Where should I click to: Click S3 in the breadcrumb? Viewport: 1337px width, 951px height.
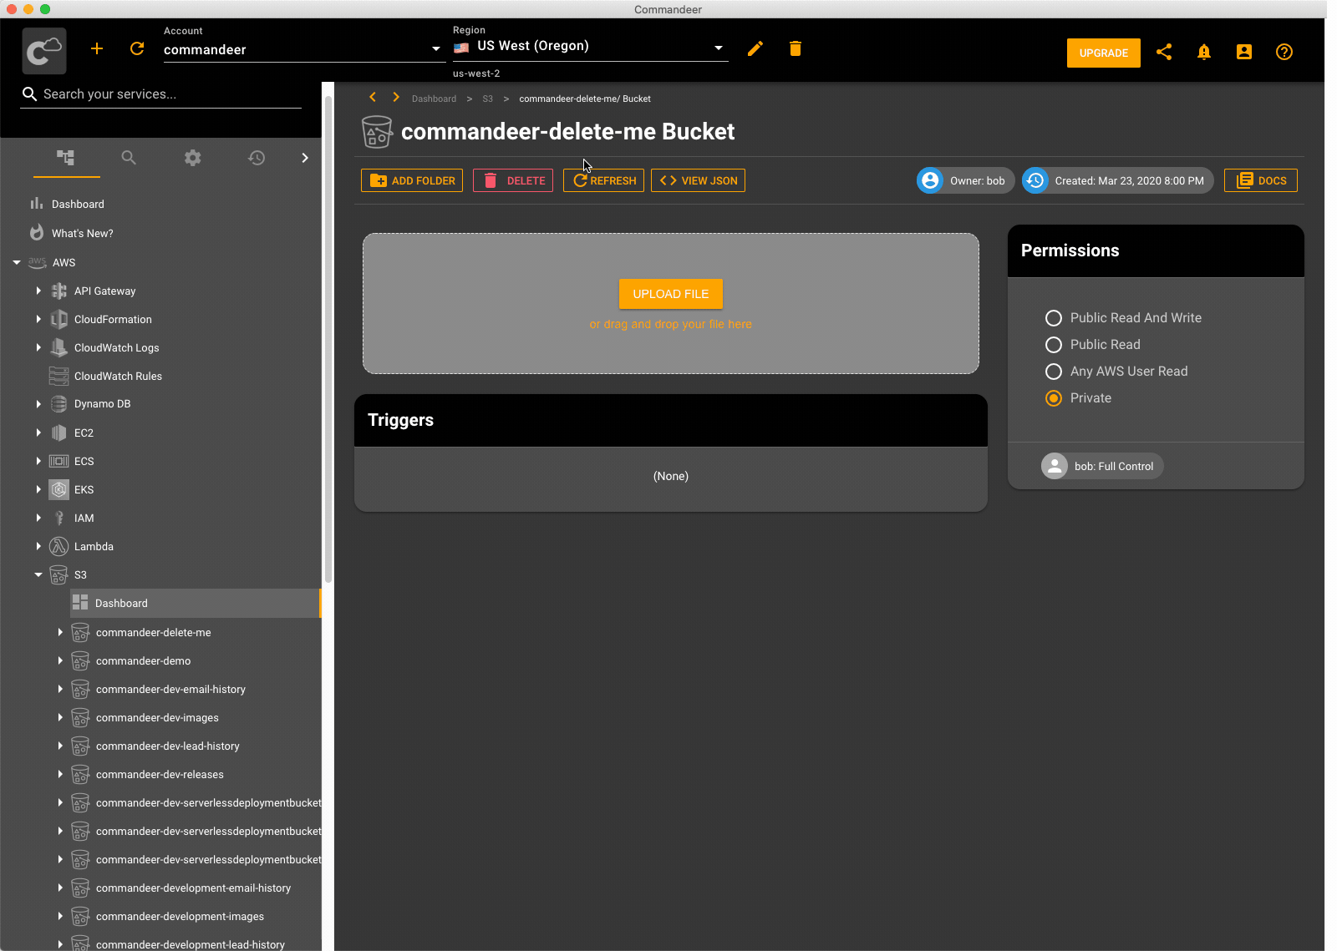pos(487,99)
